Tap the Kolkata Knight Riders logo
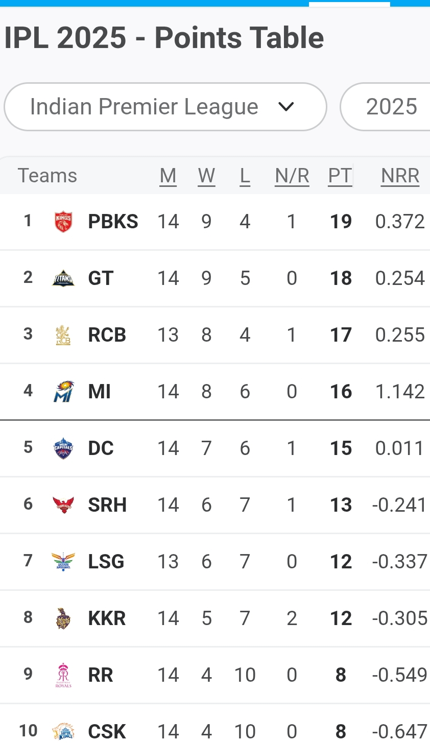This screenshot has height=743, width=430. click(63, 618)
